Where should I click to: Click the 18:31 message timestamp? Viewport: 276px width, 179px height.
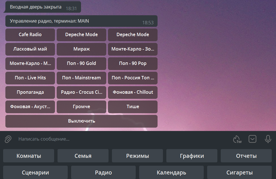(x=71, y=8)
